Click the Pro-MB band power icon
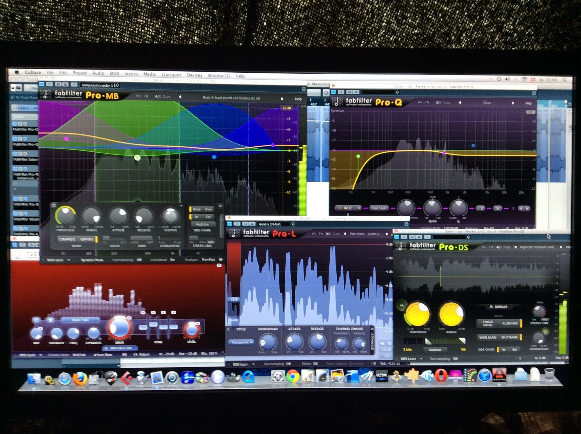This screenshot has width=581, height=434. (x=54, y=205)
